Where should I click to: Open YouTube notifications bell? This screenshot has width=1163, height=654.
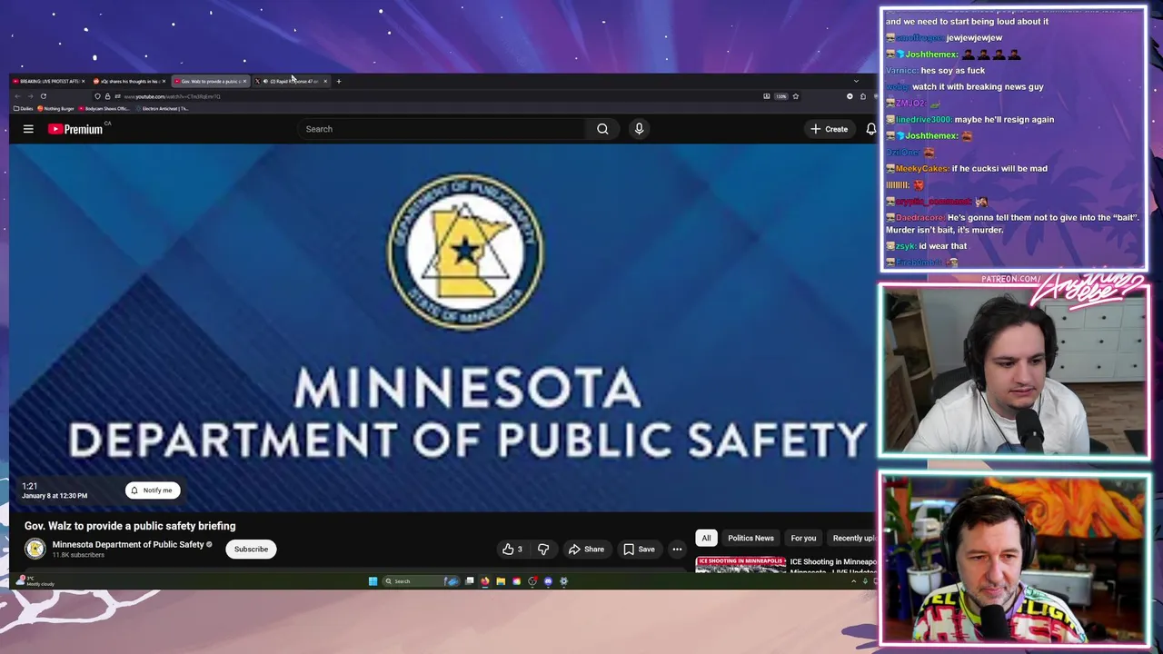point(870,129)
